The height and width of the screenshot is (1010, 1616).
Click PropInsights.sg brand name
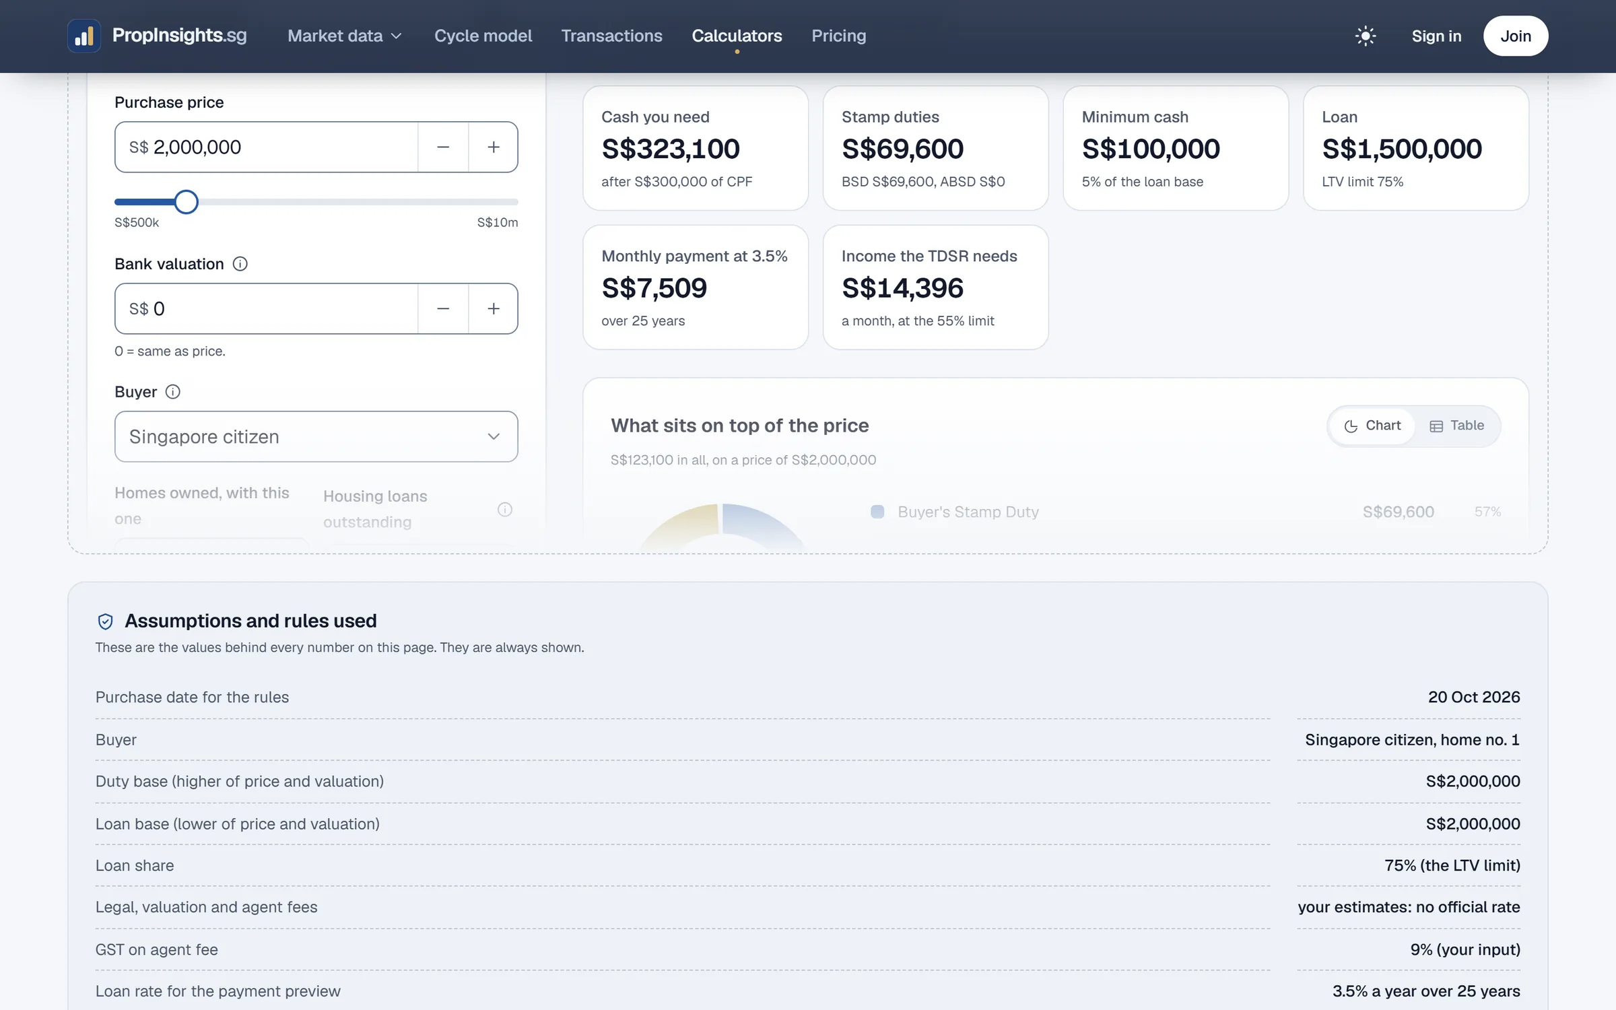(180, 35)
